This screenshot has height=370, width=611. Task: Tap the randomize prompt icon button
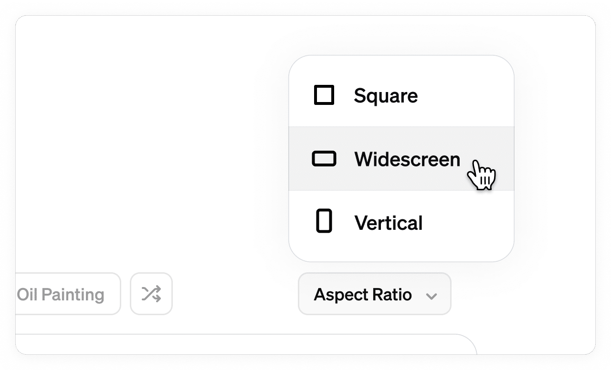point(151,294)
